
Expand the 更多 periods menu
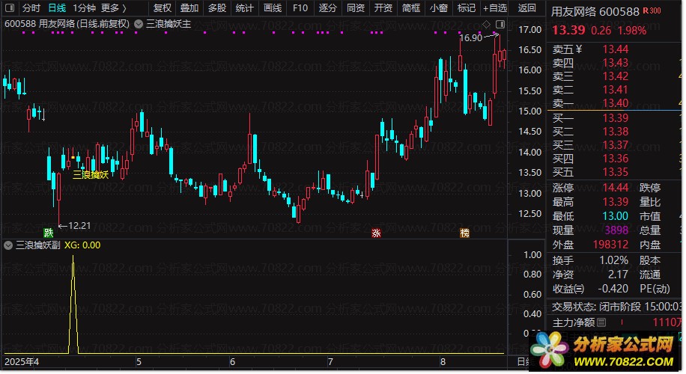[x=113, y=8]
